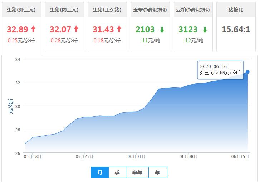259x183 pixels.
Task: Click the 2020-06-16 tooltip box
Action: click(x=220, y=70)
